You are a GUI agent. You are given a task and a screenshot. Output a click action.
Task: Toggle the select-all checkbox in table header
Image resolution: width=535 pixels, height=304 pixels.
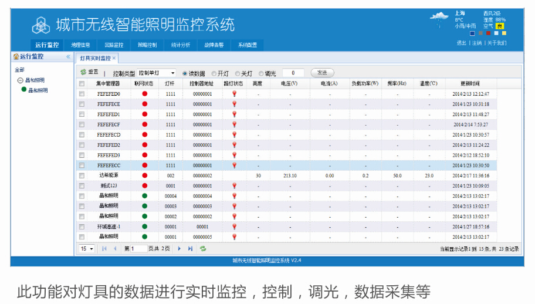[x=82, y=83]
